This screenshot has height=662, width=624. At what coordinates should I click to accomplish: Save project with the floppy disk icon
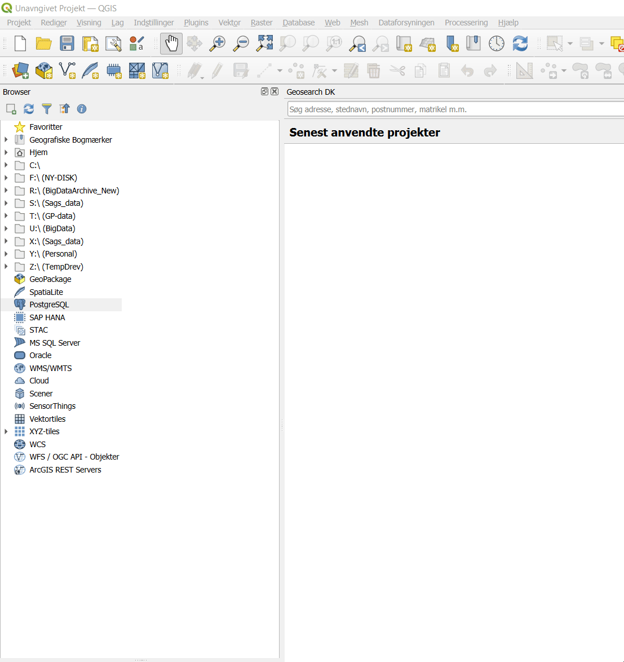67,43
